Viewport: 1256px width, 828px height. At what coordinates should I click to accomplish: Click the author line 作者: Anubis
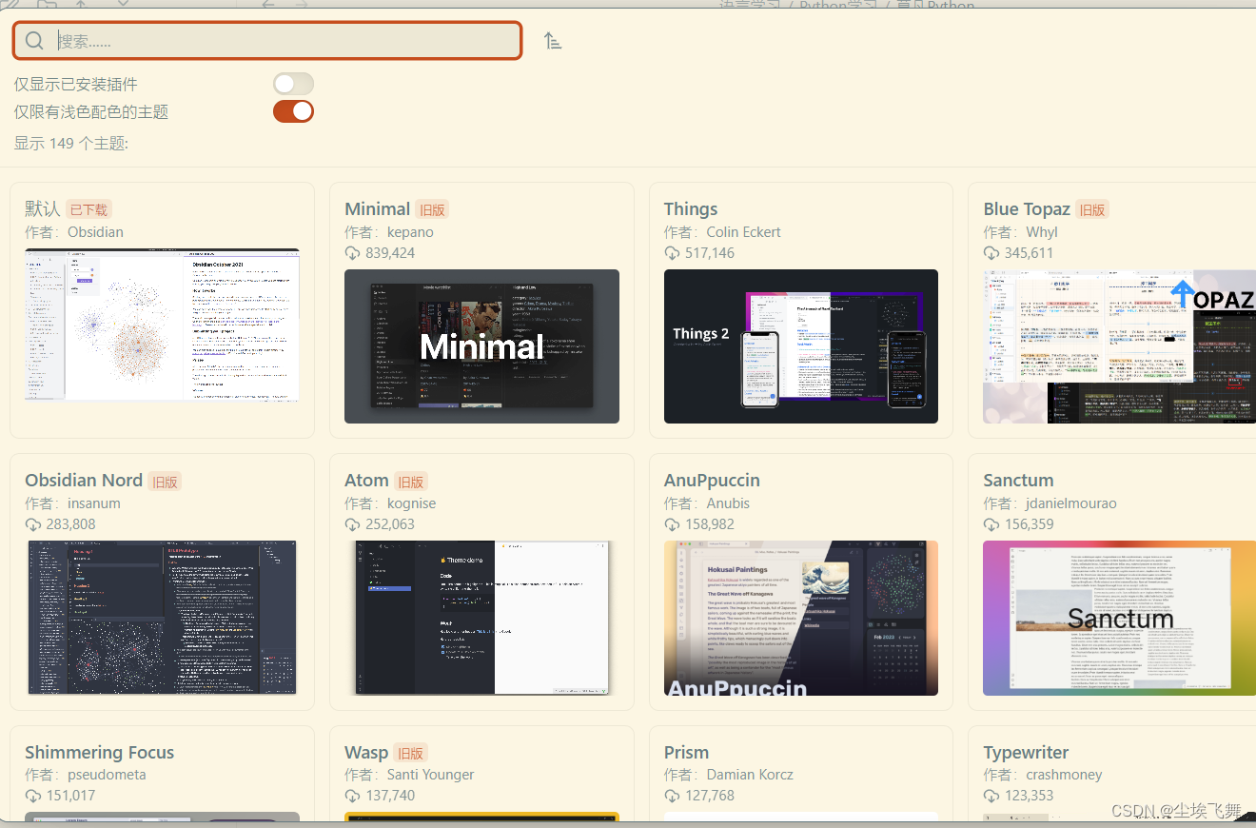pyautogui.click(x=707, y=503)
